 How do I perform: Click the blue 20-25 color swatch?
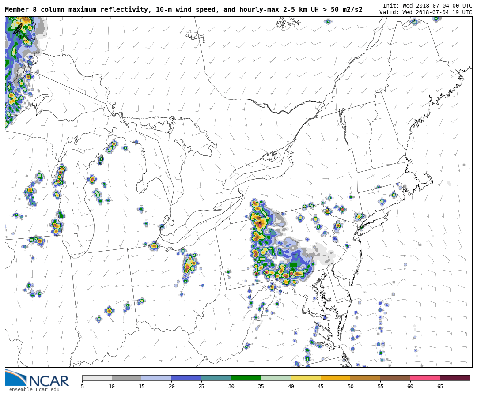pos(186,378)
